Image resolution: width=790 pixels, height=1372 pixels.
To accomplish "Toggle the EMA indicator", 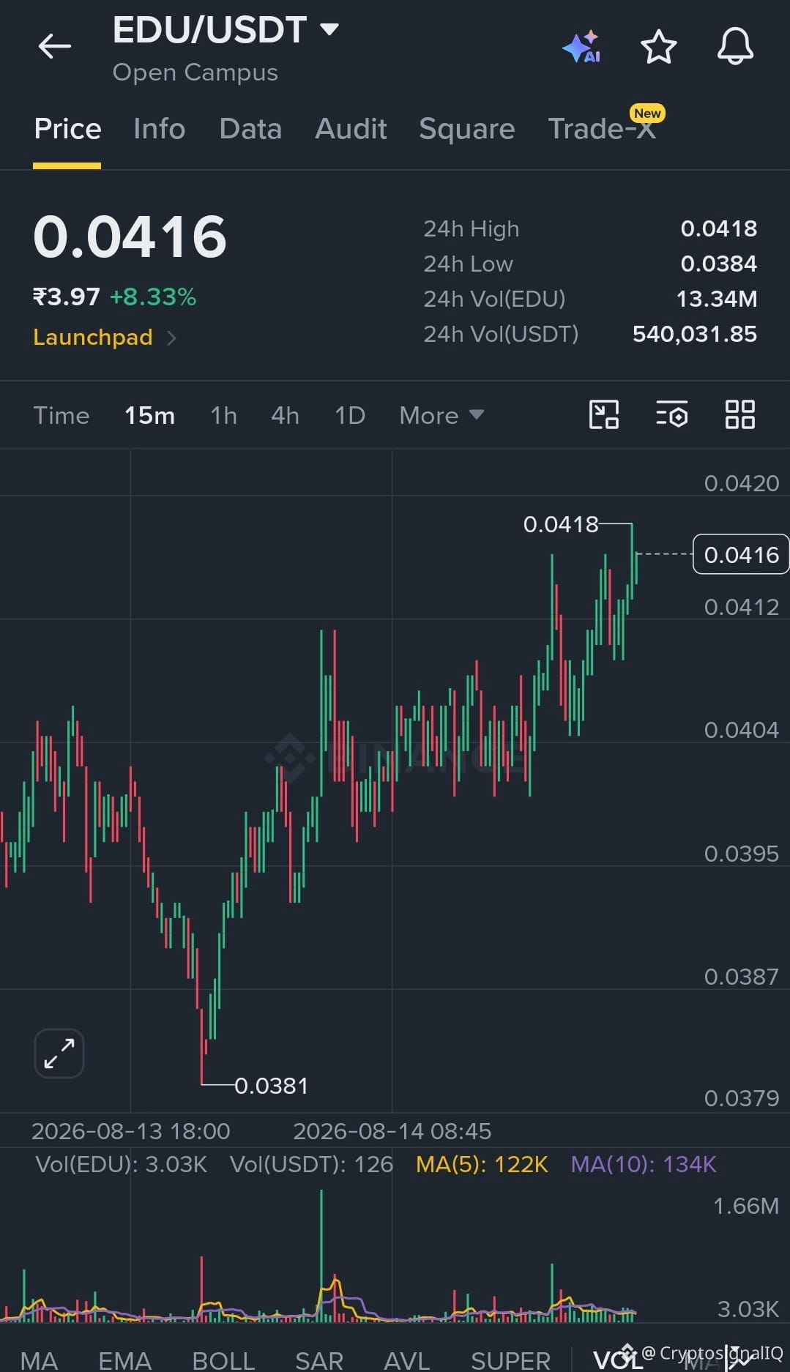I will point(125,1360).
